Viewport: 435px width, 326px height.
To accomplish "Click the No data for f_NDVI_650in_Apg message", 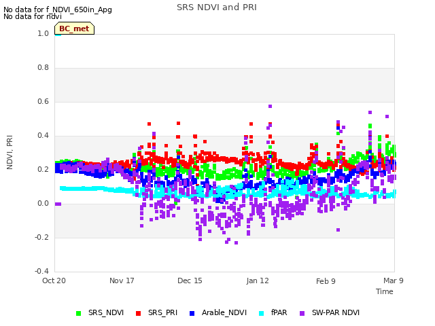I will point(58,10).
